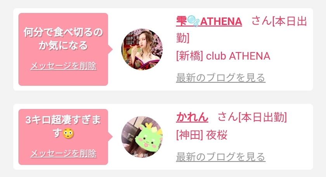
Task: Delete the message "何分で食べ切るのか気になる"
Action: 63,66
